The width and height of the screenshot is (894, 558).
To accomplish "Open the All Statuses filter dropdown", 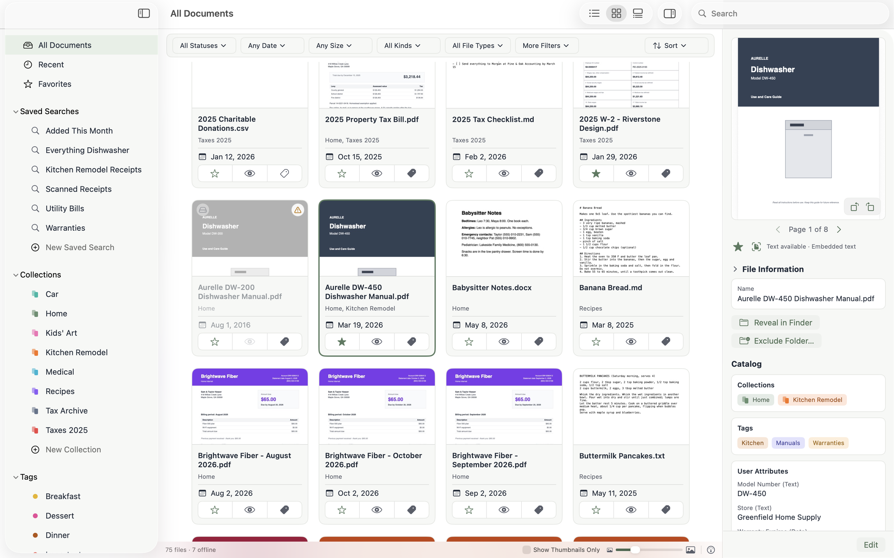I will (x=204, y=45).
